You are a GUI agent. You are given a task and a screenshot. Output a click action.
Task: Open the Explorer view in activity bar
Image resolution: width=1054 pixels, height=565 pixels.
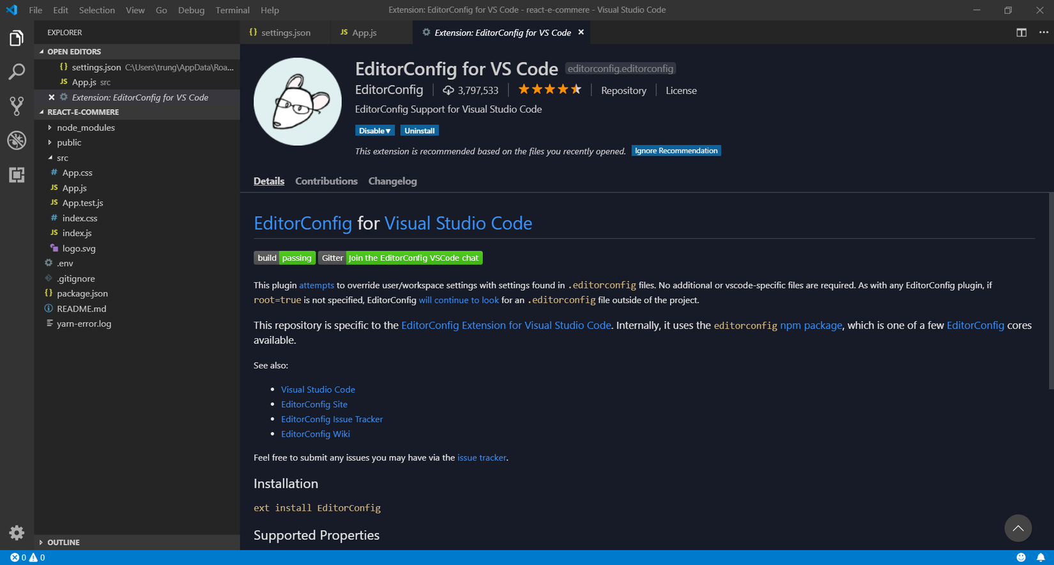pyautogui.click(x=17, y=38)
